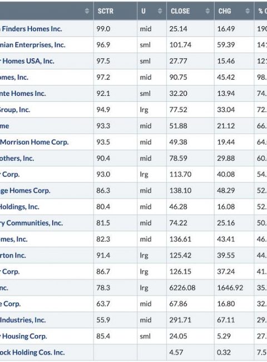Open Finders Homes Inc. link
Viewport: 267px width, 362px height.
pos(31,29)
